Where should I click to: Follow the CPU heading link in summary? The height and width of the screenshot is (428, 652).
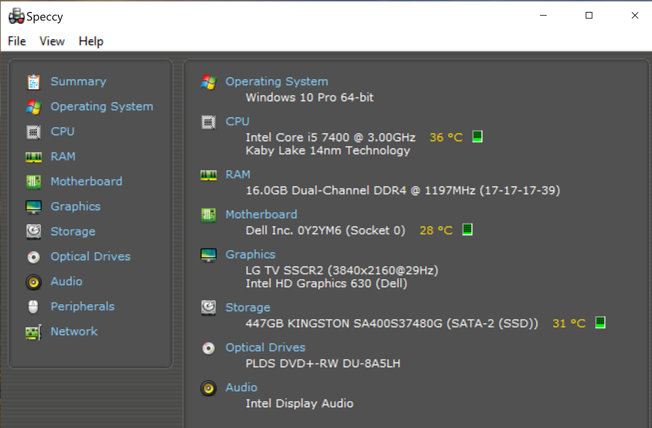coord(237,122)
